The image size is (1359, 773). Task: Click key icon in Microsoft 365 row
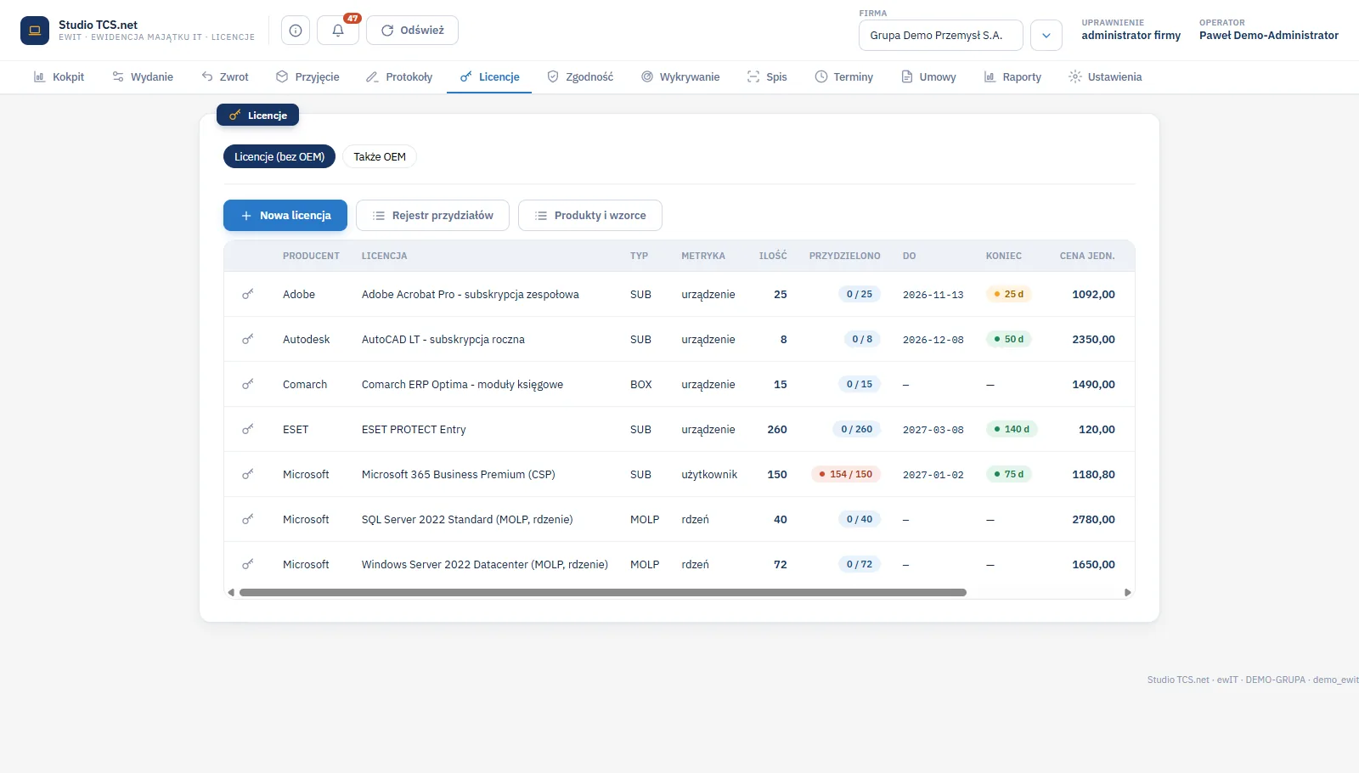[248, 474]
